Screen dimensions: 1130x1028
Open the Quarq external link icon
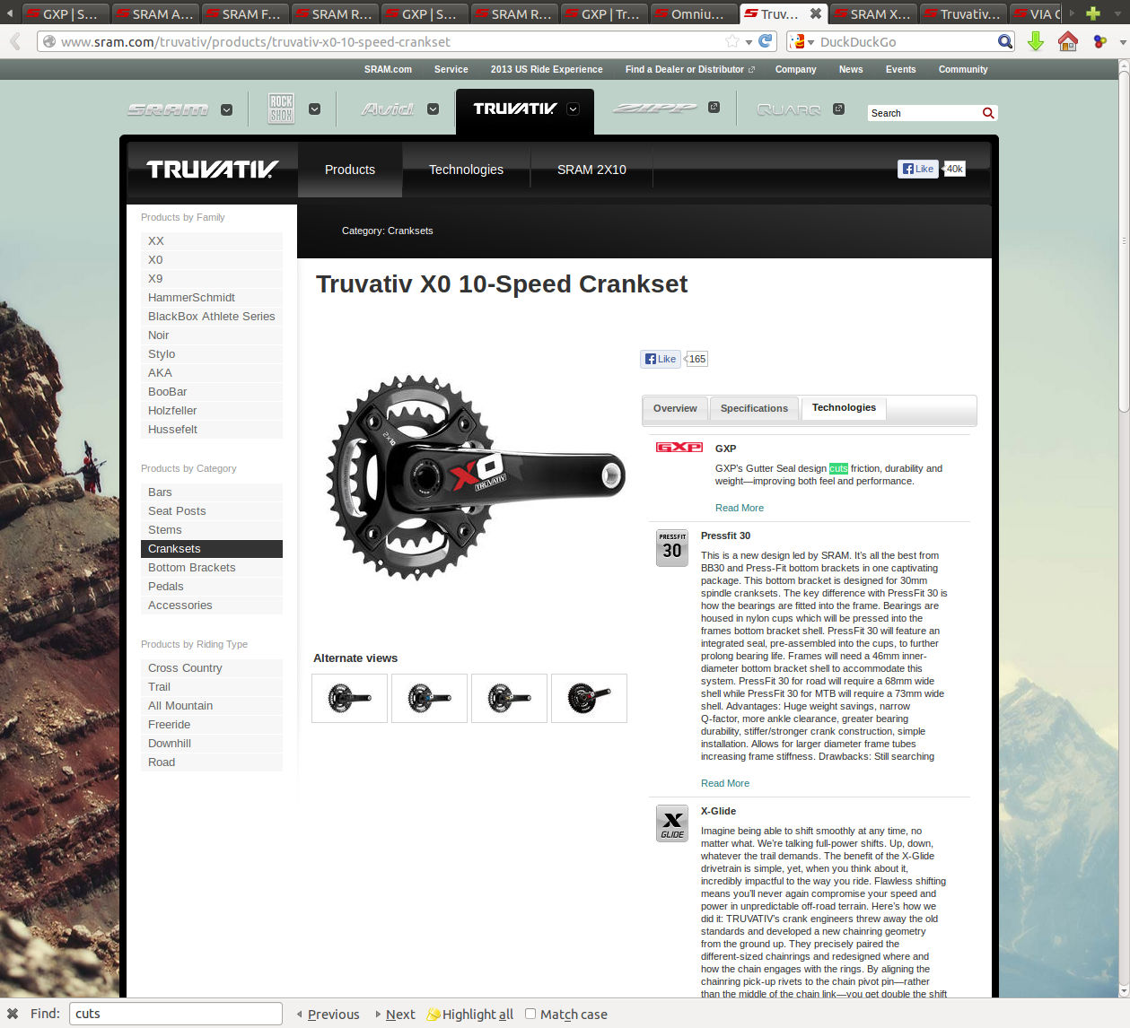click(838, 109)
